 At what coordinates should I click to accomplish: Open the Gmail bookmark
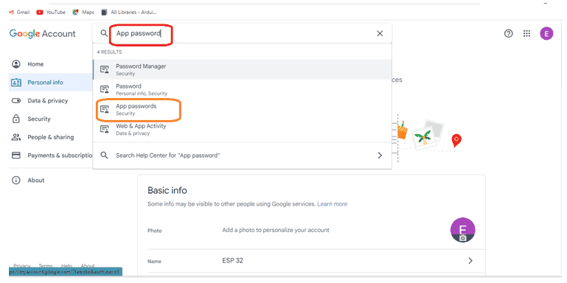pos(19,13)
